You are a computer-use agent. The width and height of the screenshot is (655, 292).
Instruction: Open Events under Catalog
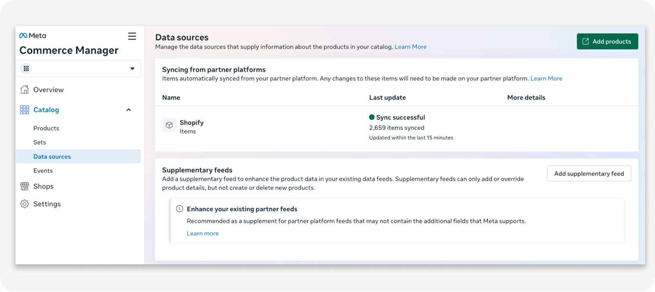43,171
